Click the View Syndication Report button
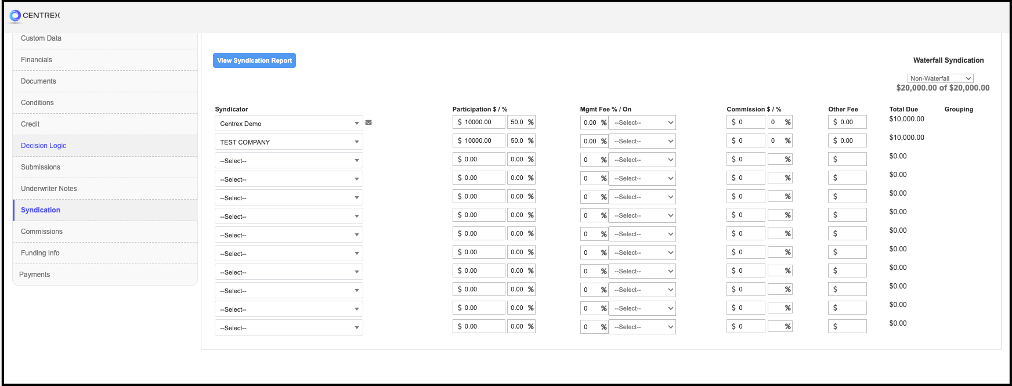The width and height of the screenshot is (1012, 386). pos(254,60)
